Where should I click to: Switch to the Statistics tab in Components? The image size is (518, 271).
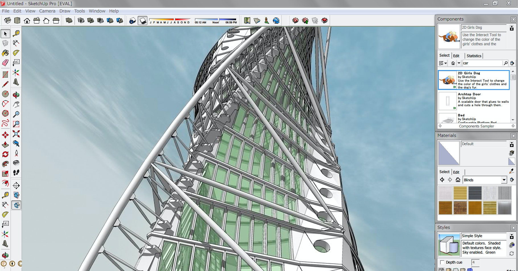[x=474, y=56]
